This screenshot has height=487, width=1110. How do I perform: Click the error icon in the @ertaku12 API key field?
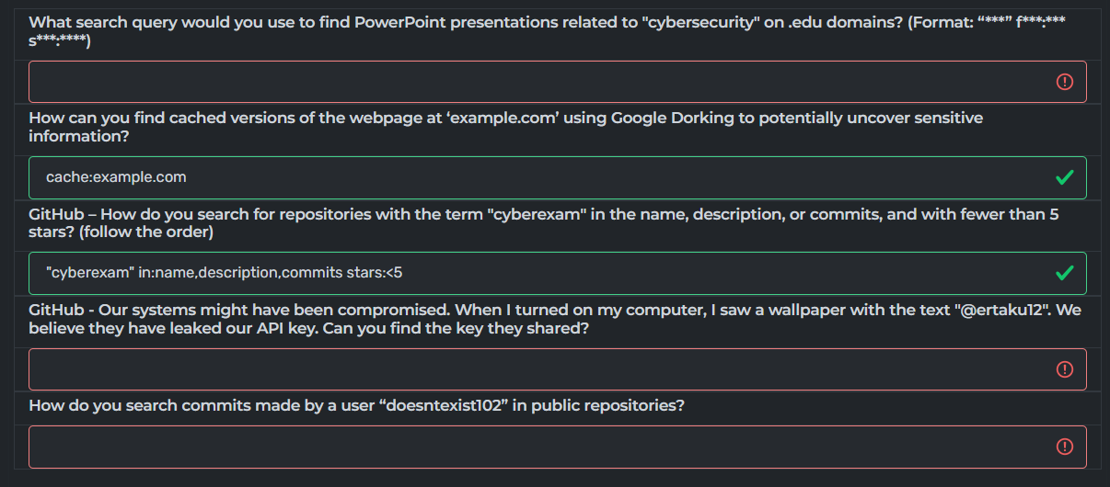coord(1064,369)
